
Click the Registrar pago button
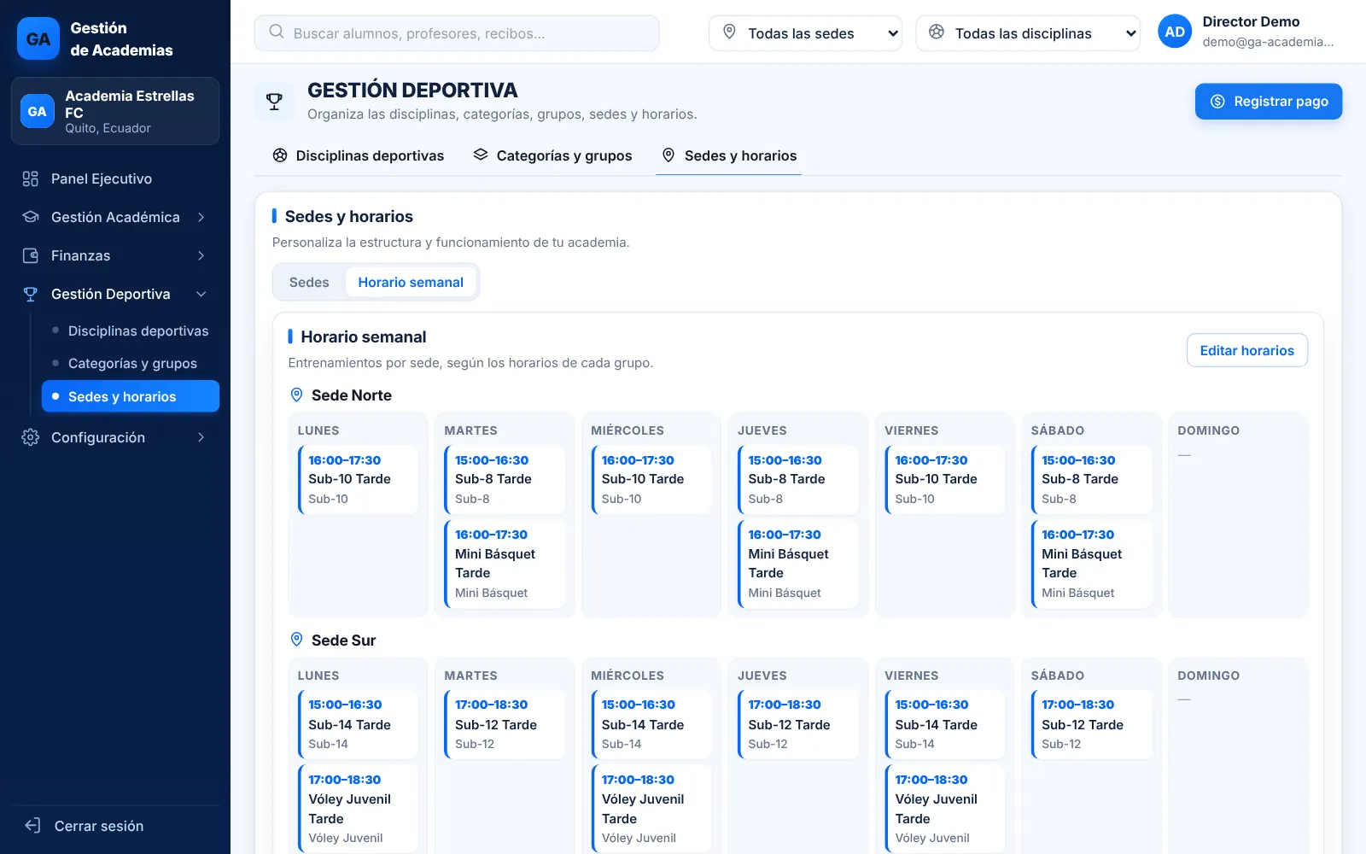1269,102
